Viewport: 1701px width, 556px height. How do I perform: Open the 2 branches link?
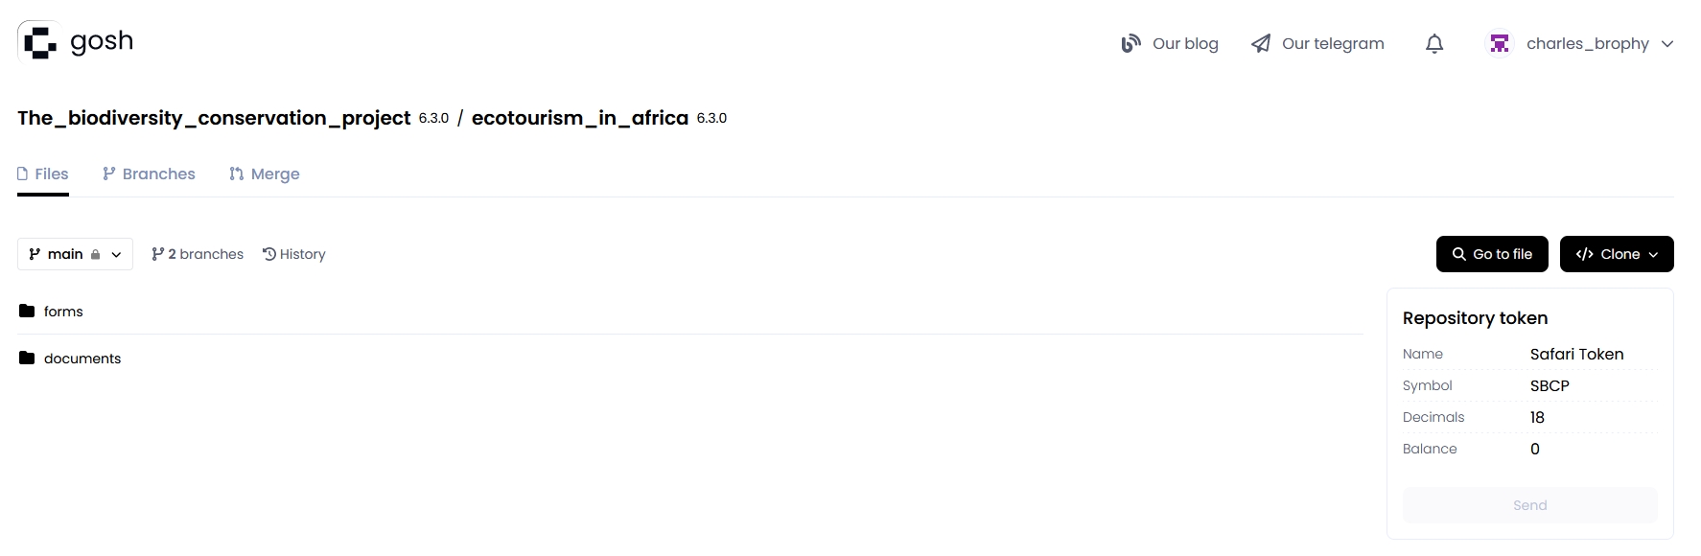(x=198, y=254)
